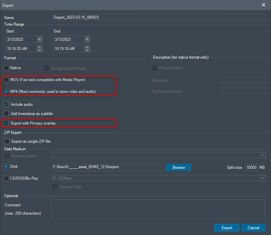This screenshot has width=271, height=235.
Task: Click the export Name text field
Action: 159,17
